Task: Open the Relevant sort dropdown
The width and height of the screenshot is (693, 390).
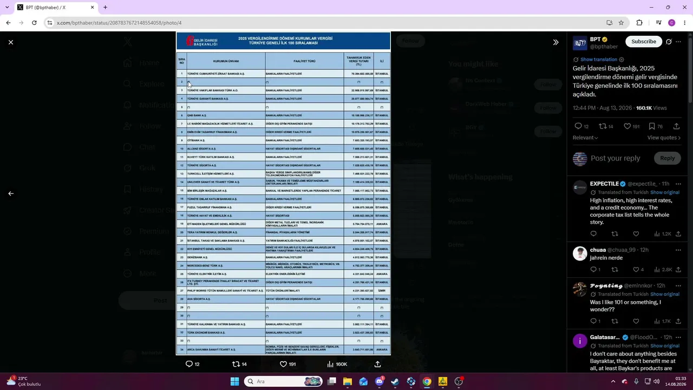Action: pyautogui.click(x=585, y=138)
